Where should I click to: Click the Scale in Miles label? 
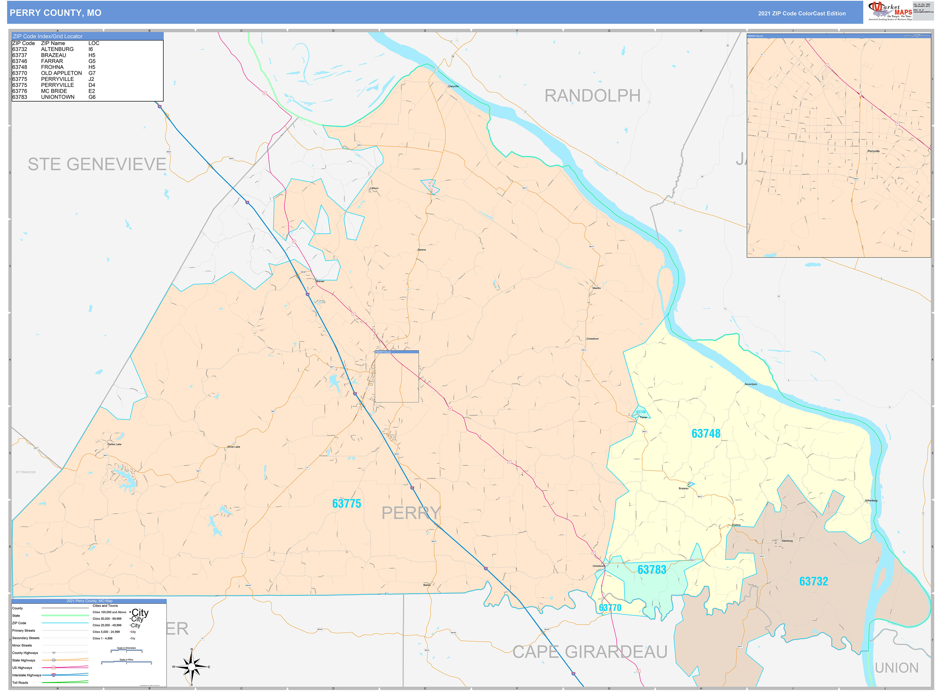126,660
